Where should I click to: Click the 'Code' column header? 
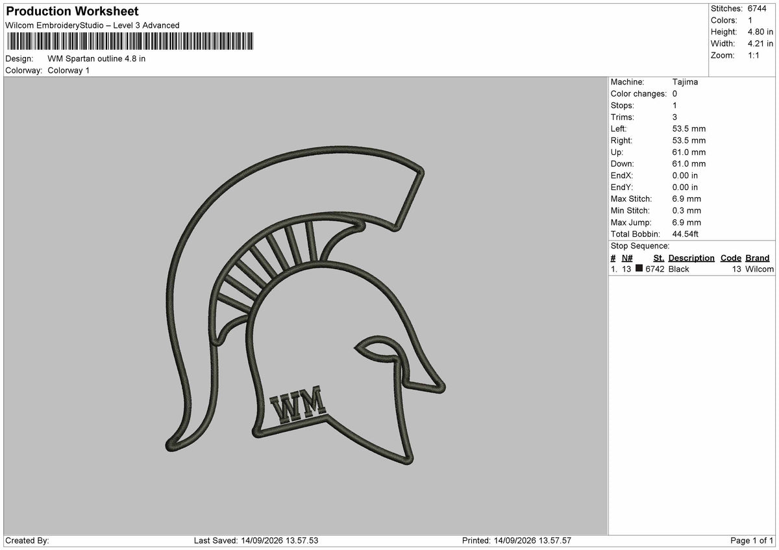(730, 257)
